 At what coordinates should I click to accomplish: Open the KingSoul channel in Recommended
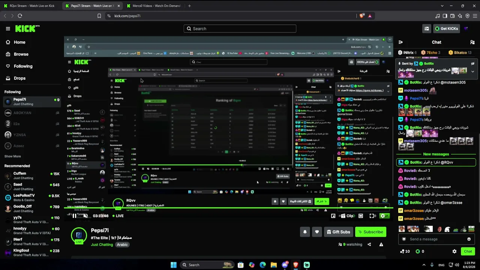[32, 253]
